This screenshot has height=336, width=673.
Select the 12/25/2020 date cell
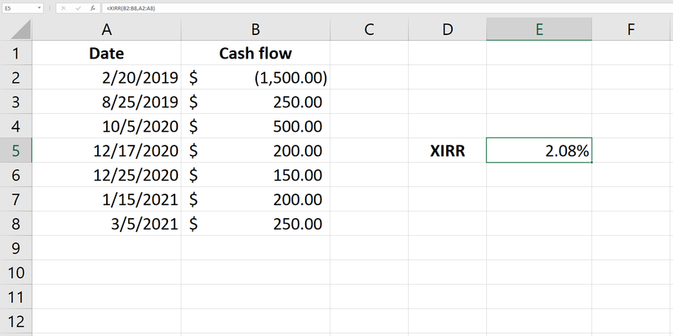(106, 175)
